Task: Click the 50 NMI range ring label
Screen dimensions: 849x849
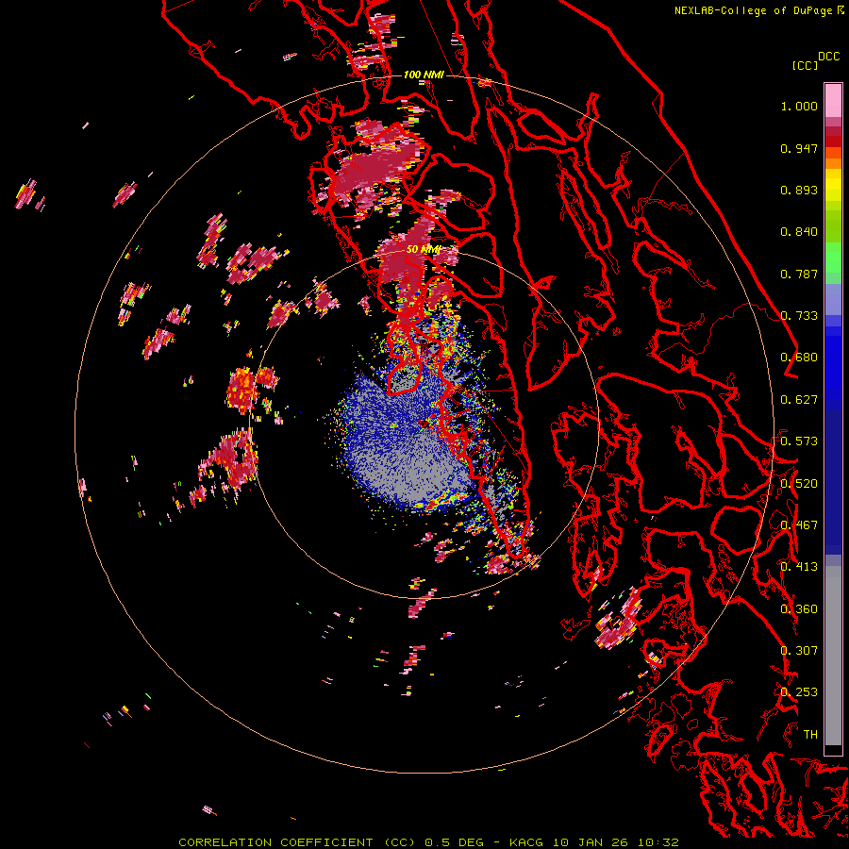Action: (x=424, y=250)
